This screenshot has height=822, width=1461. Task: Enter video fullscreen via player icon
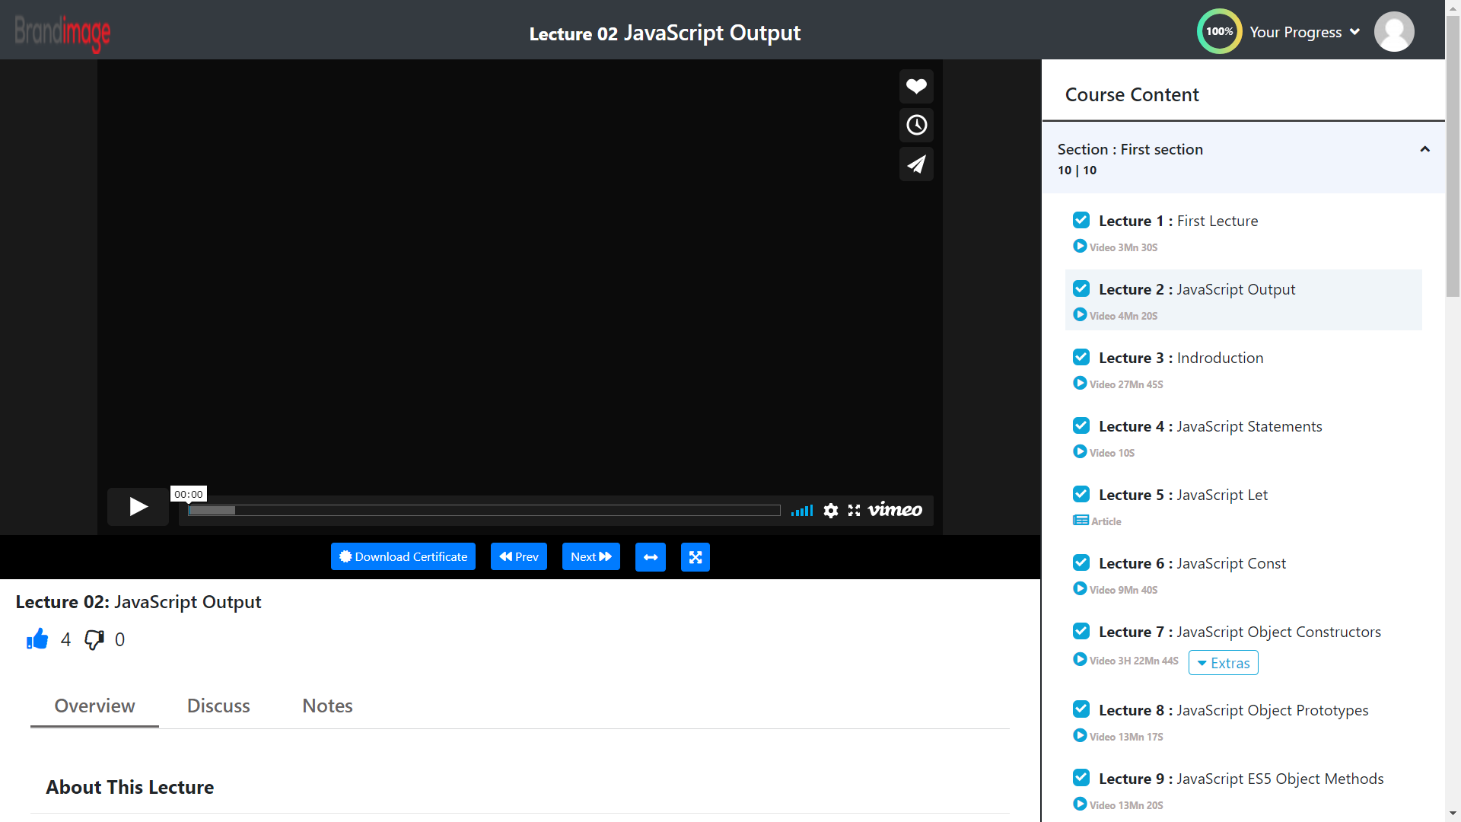coord(854,511)
